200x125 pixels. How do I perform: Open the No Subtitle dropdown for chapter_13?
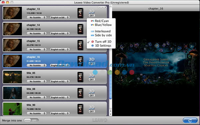[x=37, y=17]
